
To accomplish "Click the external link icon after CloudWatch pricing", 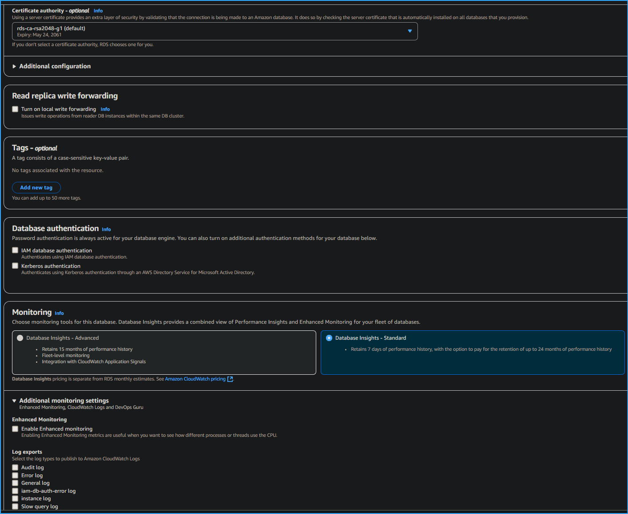I will pos(230,379).
